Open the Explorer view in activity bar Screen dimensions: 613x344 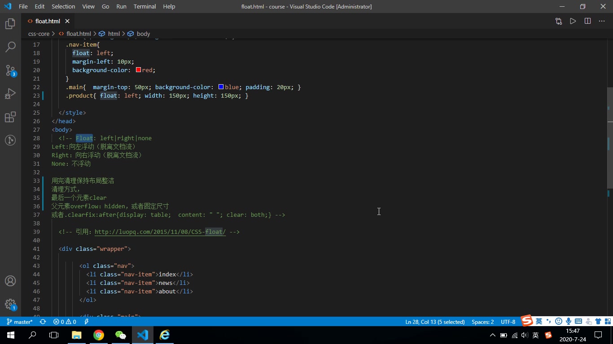(x=10, y=24)
